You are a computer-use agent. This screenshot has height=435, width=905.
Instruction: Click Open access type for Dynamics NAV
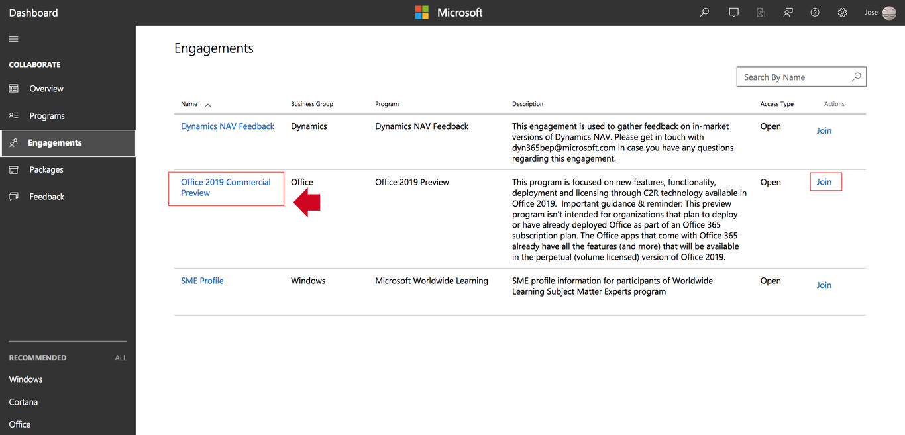pos(771,126)
